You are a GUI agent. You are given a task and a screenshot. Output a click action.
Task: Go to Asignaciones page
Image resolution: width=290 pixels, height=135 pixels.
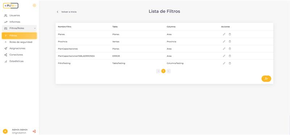[x=20, y=48]
